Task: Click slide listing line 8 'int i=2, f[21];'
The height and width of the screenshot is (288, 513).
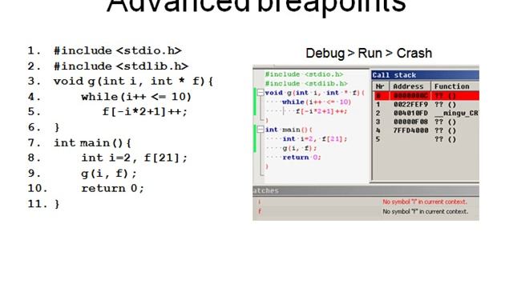Action: pos(135,158)
